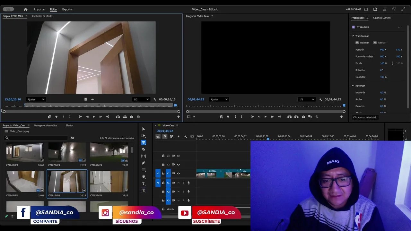This screenshot has height=231, width=411.
Task: Open the Video Casa sequence panel menu
Action: 177,125
